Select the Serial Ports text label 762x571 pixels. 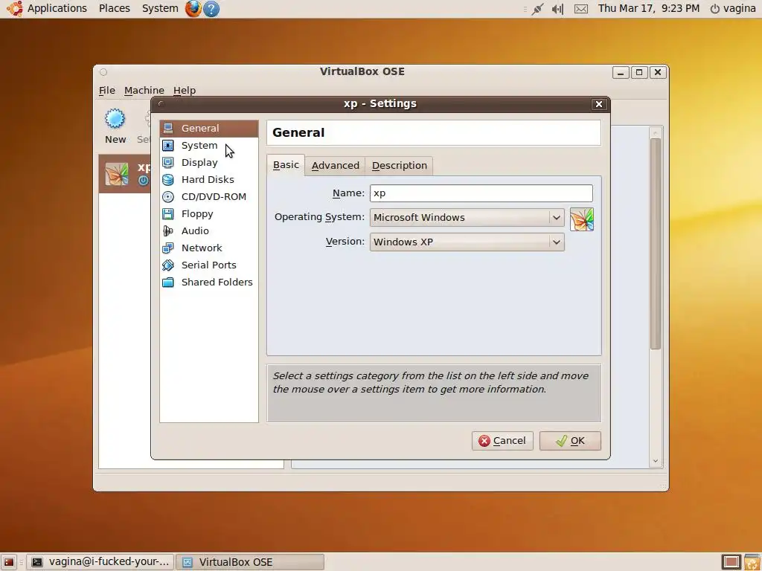click(x=208, y=265)
